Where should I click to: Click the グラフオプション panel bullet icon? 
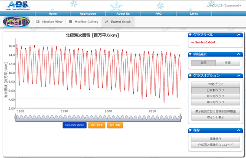pyautogui.click(x=190, y=76)
